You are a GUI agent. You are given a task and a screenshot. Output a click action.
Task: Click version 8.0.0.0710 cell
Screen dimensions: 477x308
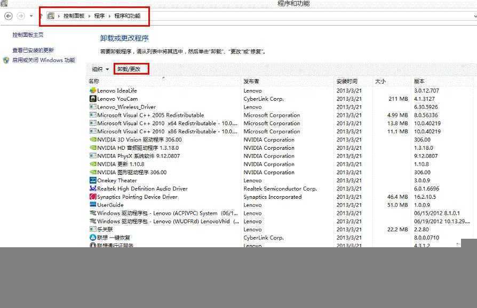[x=426, y=238]
